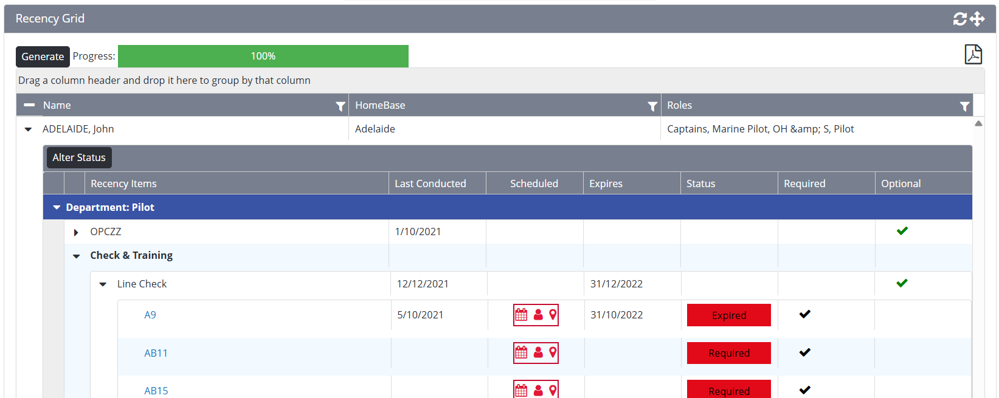
Task: Click the move panel arrows icon
Action: click(x=977, y=19)
